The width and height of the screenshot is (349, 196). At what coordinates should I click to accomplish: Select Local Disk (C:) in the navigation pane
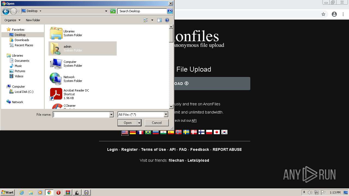click(24, 92)
